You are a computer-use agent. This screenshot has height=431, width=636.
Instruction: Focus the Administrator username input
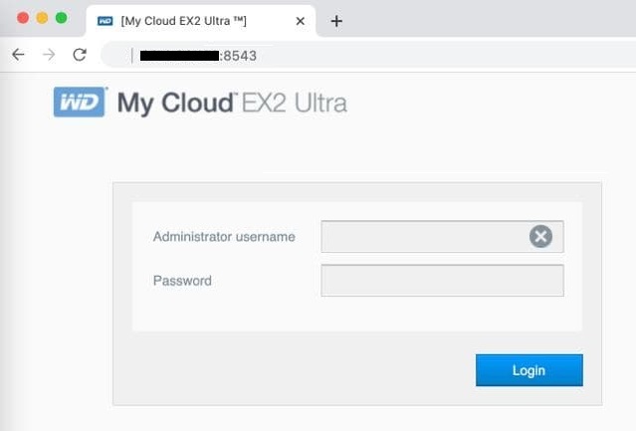point(442,236)
